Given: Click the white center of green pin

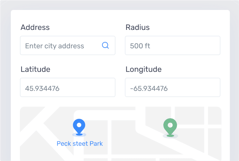Looking at the screenshot, I should [170, 125].
